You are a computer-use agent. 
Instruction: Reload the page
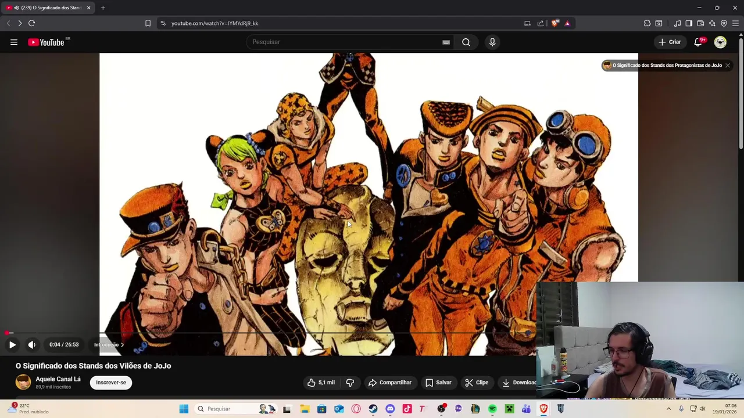click(32, 23)
